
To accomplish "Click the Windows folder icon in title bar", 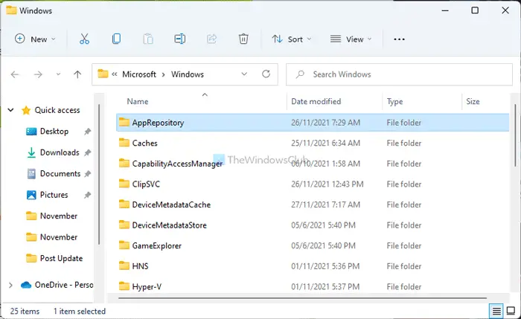I will [x=11, y=10].
